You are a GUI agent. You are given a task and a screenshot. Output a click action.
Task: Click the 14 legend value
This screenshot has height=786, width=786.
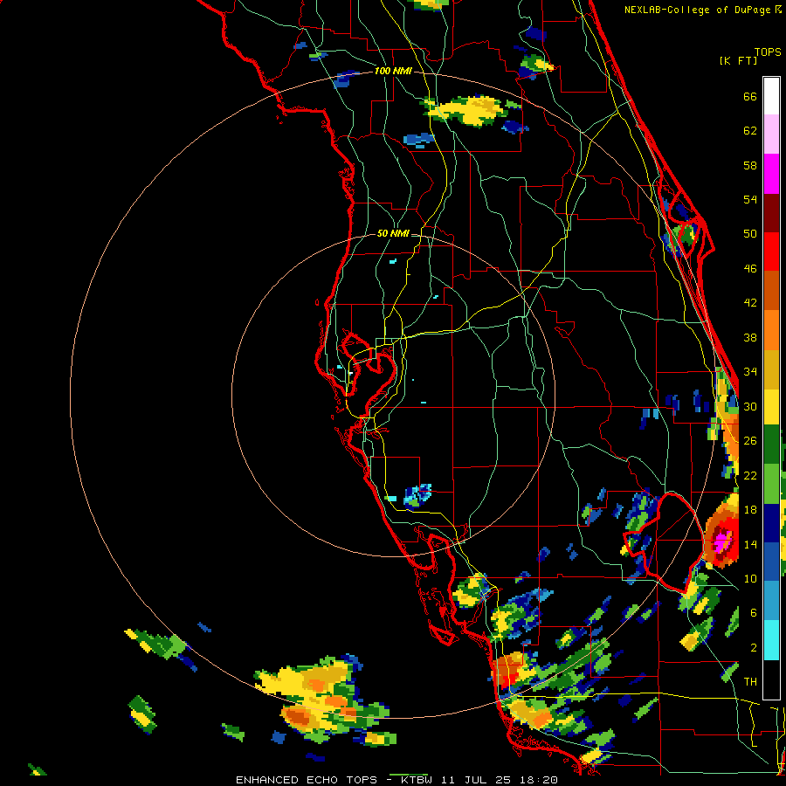point(750,544)
